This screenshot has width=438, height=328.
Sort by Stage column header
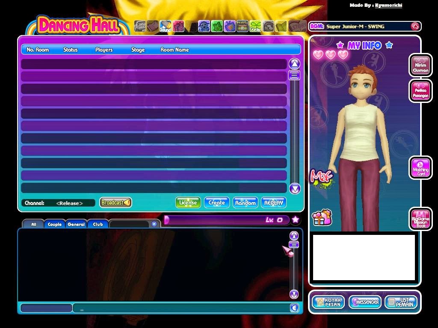click(x=138, y=50)
